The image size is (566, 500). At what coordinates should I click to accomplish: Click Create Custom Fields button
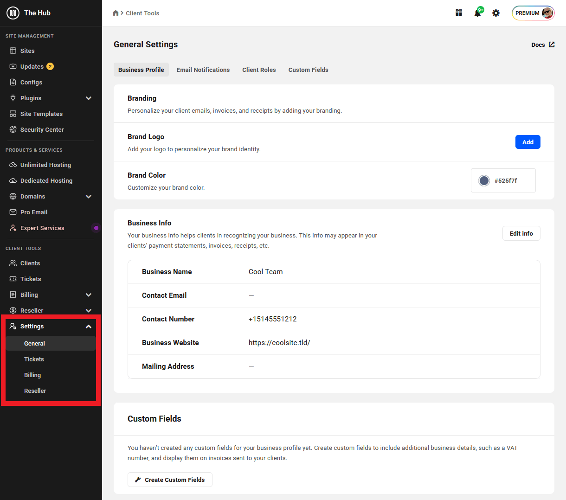[170, 480]
